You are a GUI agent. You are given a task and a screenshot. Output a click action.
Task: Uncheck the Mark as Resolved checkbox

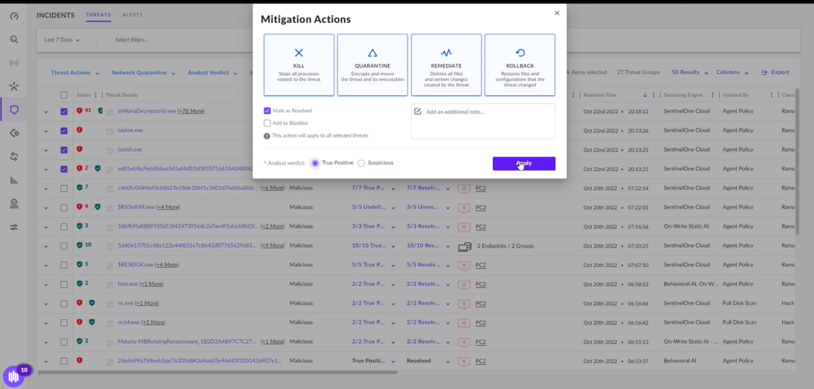tap(268, 111)
